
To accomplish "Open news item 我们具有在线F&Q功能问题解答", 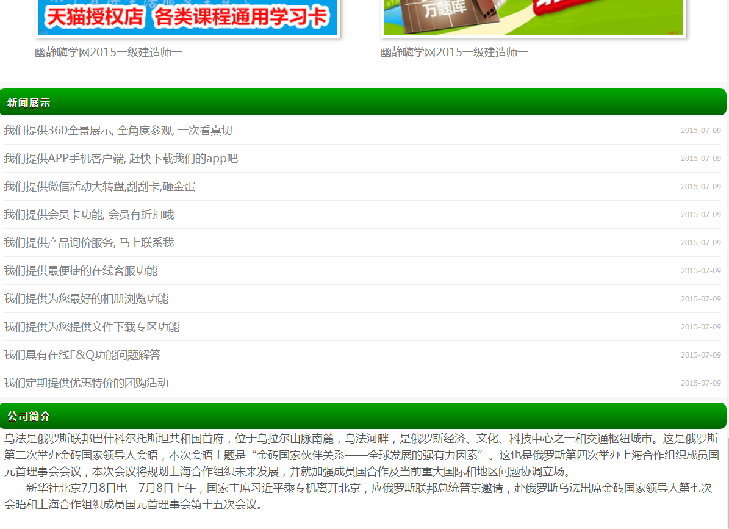I will click(x=82, y=355).
